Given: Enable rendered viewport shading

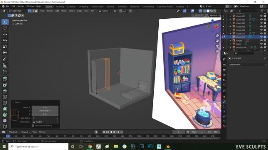Looking at the screenshot, I should pyautogui.click(x=215, y=11).
